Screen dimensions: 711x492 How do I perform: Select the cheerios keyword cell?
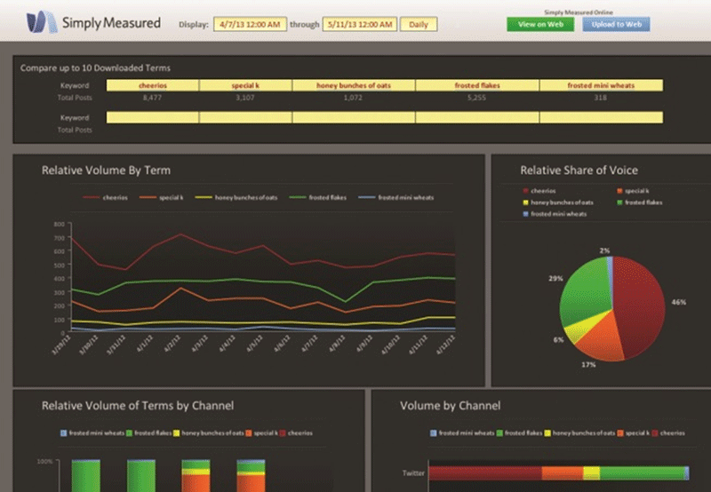pos(153,85)
